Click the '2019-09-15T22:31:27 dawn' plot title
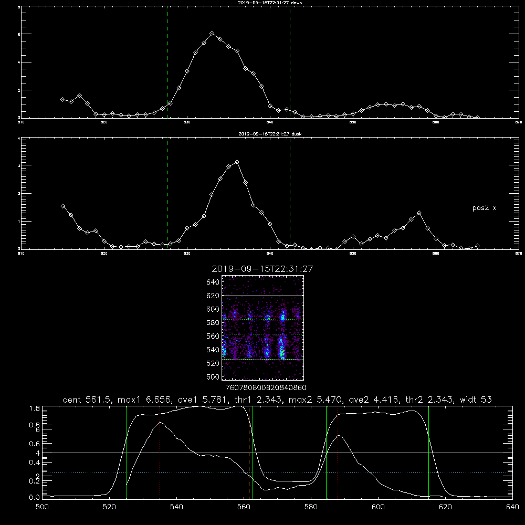This screenshot has width=525, height=525. pos(270,2)
